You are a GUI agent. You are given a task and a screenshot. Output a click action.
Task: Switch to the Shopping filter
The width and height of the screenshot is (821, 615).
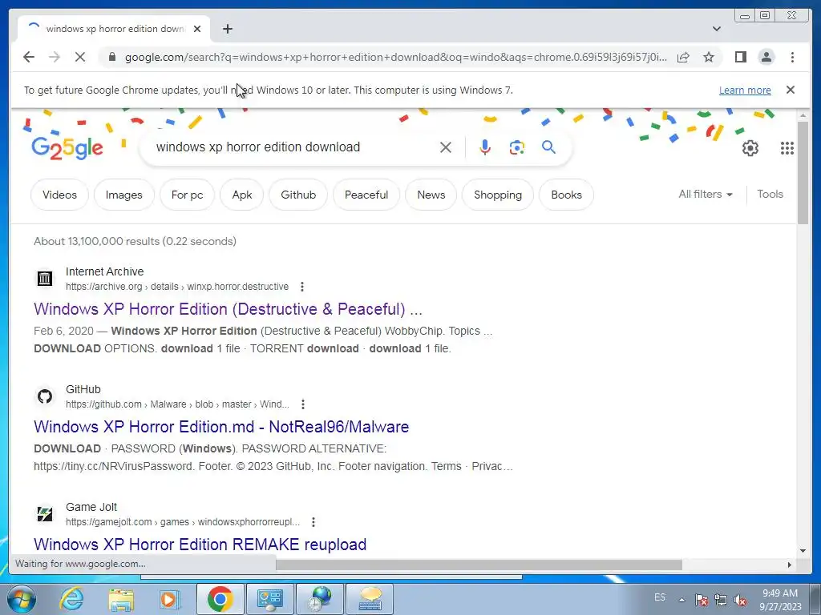[497, 195]
